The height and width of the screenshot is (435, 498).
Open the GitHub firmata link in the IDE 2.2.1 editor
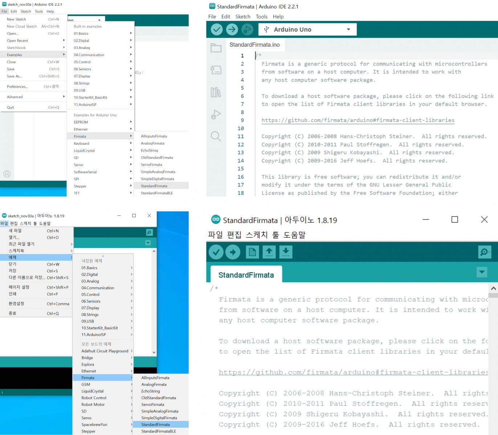(358, 120)
